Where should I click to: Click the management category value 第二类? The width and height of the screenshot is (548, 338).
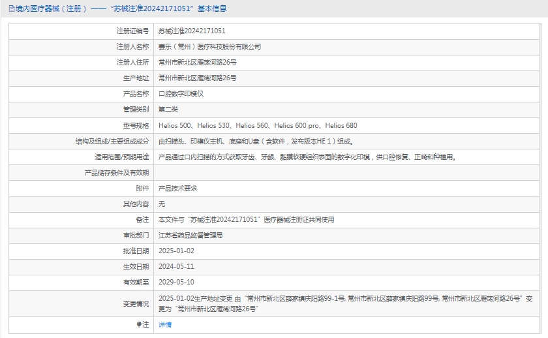(x=168, y=110)
